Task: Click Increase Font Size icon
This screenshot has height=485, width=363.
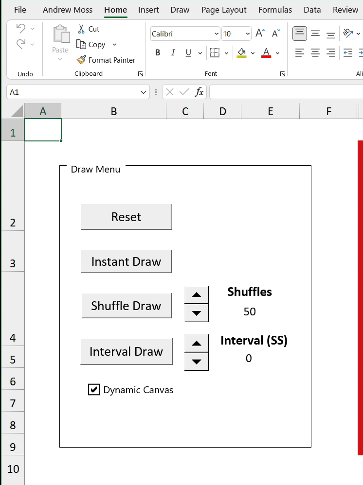Action: click(260, 34)
